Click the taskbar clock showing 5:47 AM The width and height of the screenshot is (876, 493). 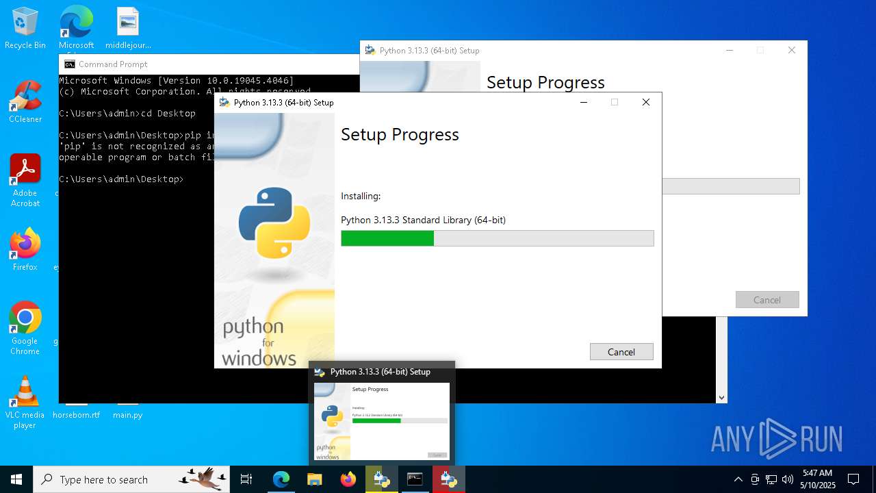point(818,479)
